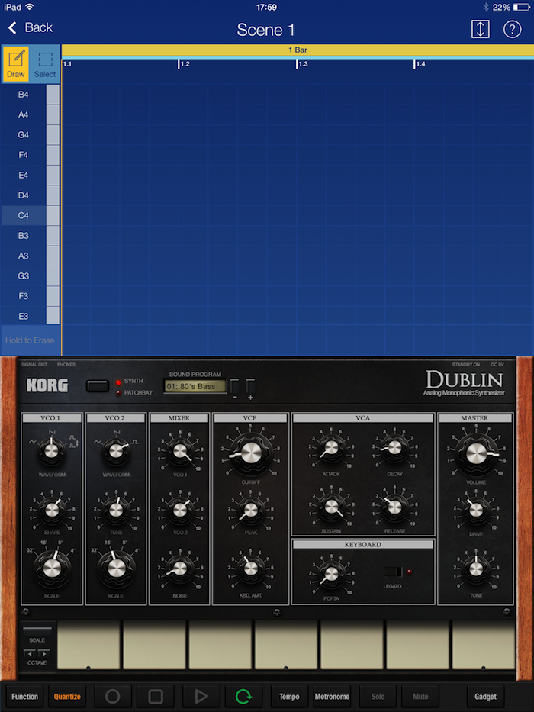This screenshot has width=534, height=712.
Task: Adjust Master Tone knob
Action: point(476,568)
